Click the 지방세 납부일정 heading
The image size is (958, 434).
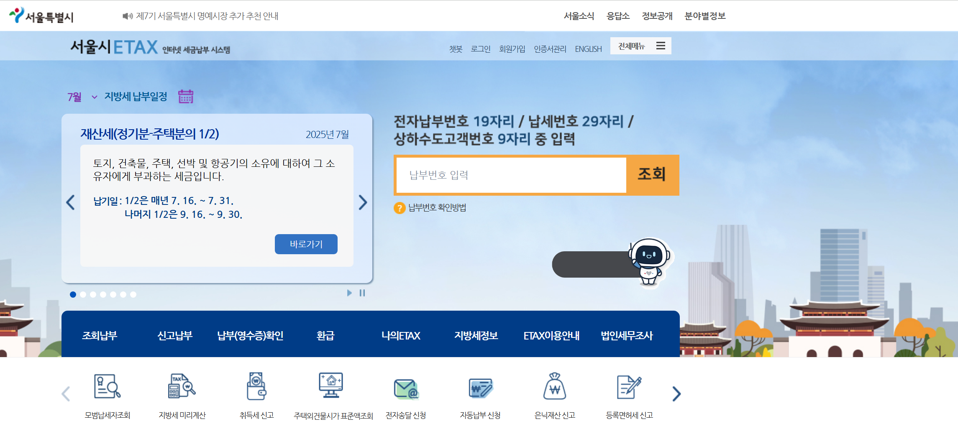pos(136,97)
